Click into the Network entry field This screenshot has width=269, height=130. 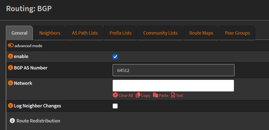[x=173, y=86]
